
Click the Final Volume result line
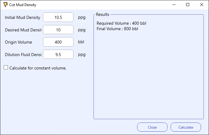pos(117,29)
